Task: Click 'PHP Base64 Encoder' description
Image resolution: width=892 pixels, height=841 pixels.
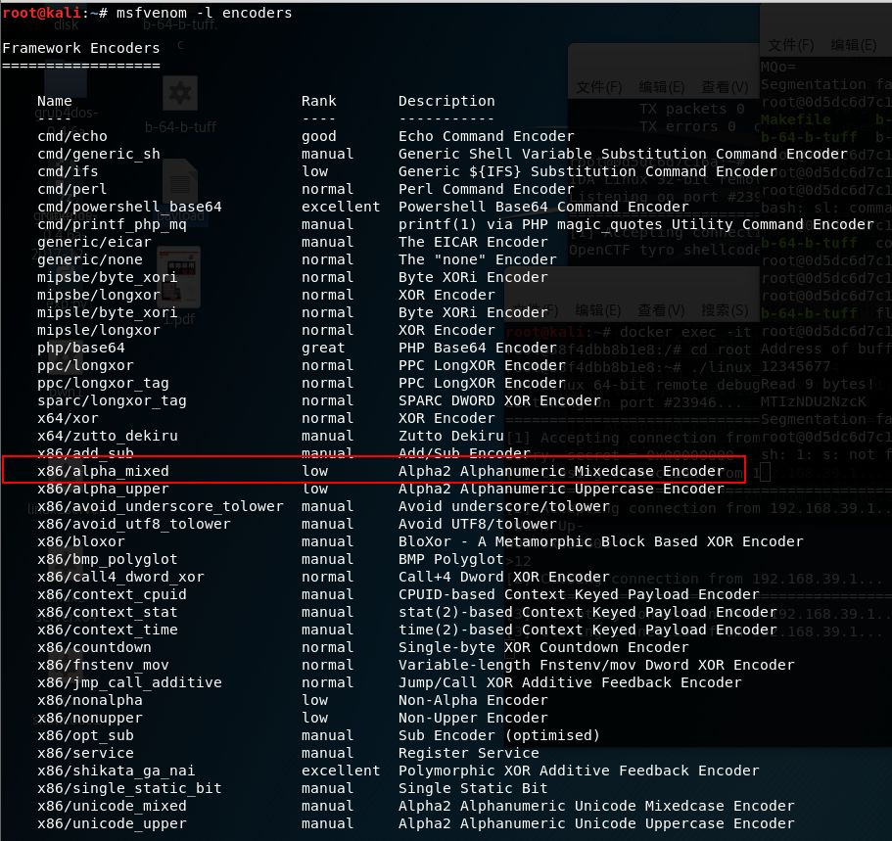Action: pyautogui.click(x=477, y=348)
